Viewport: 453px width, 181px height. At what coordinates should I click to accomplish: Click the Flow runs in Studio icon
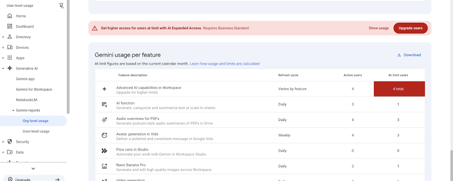(105, 151)
